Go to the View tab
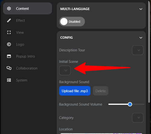The image size is (151, 134). (x=27, y=32)
